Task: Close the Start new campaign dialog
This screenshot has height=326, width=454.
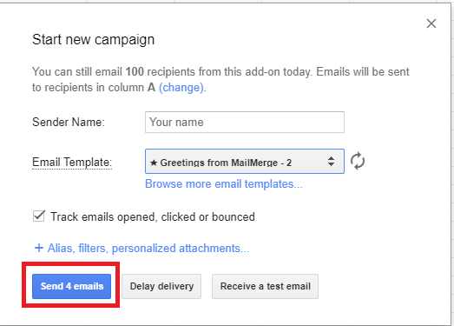Action: (431, 23)
